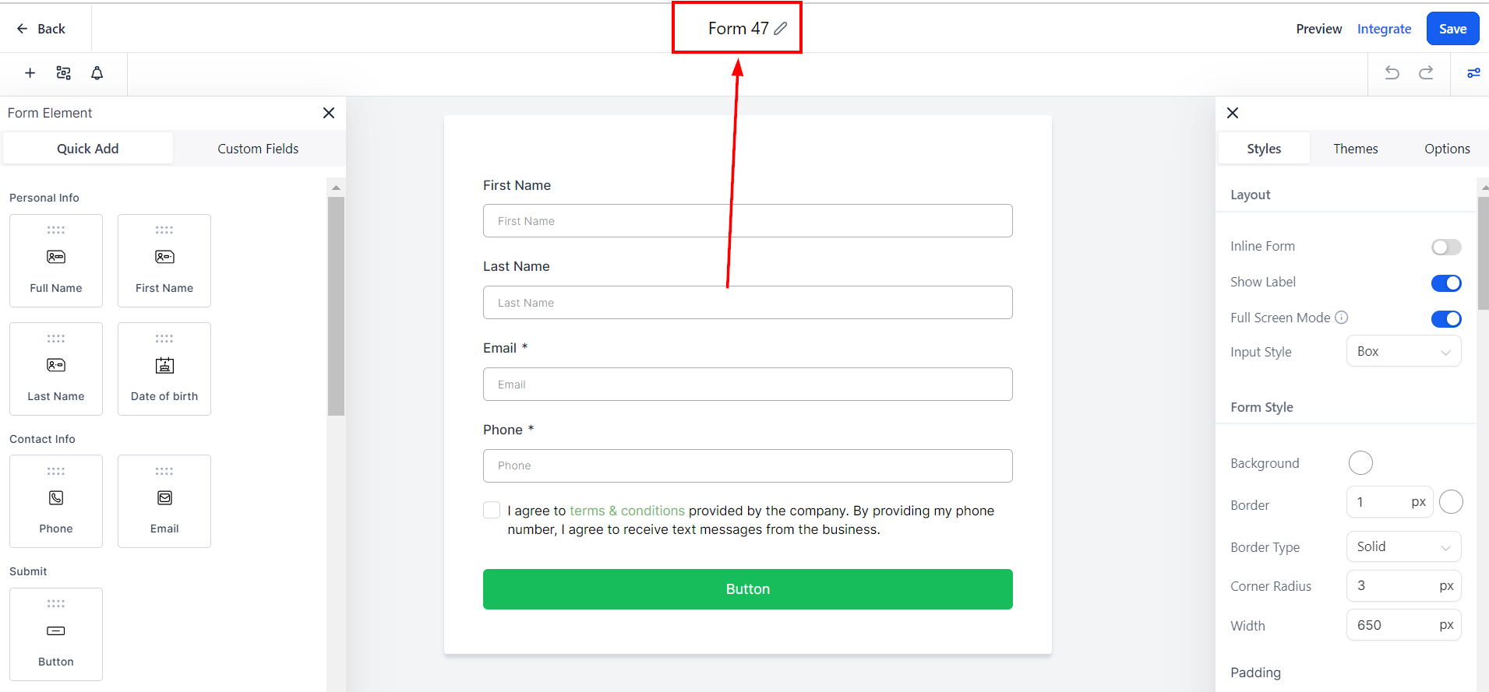Switch to the Custom Fields tab
Screen dimensions: 1489x692
tap(258, 149)
